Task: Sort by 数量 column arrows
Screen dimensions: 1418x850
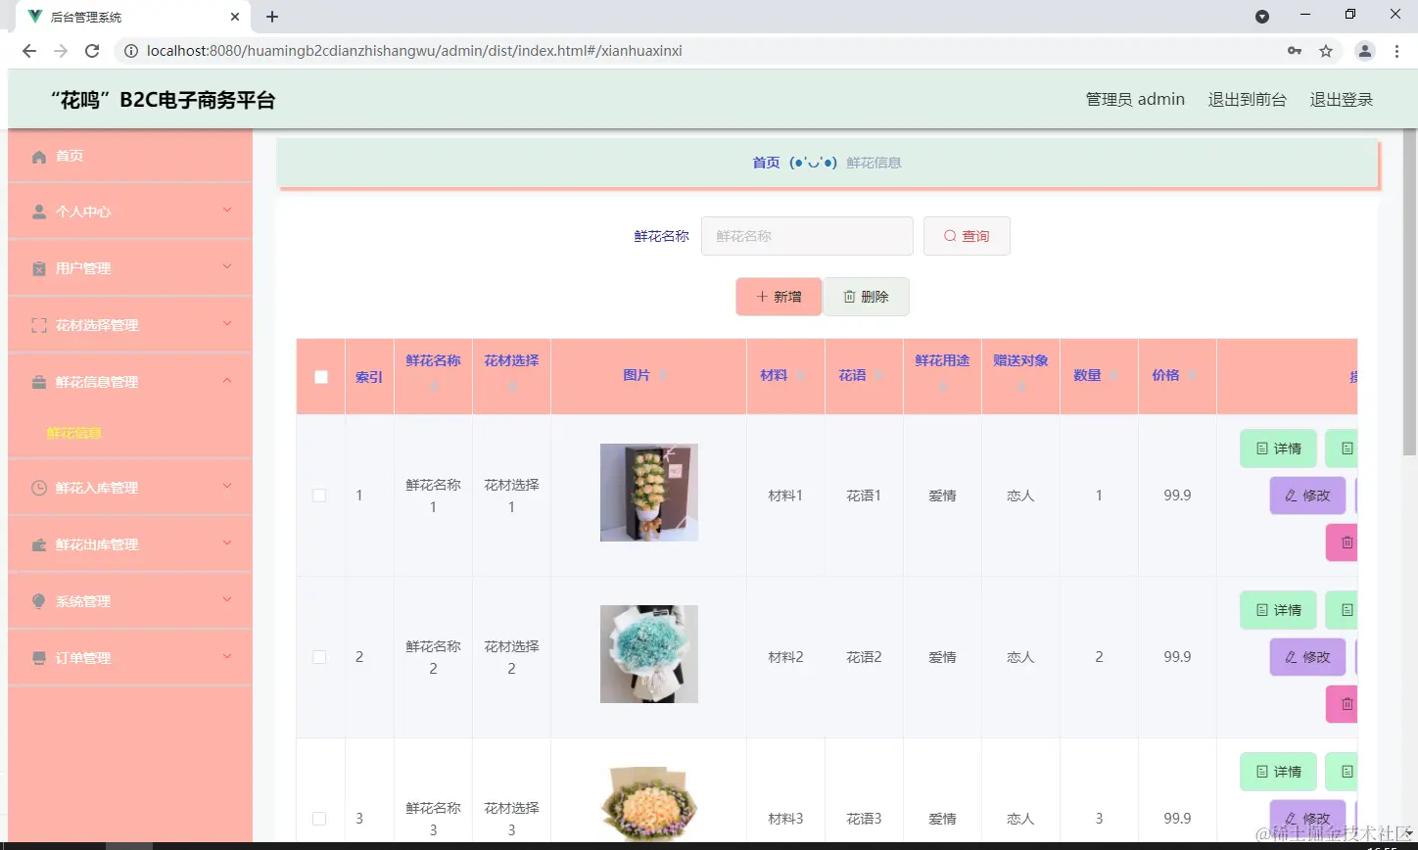Action: [x=1113, y=376]
